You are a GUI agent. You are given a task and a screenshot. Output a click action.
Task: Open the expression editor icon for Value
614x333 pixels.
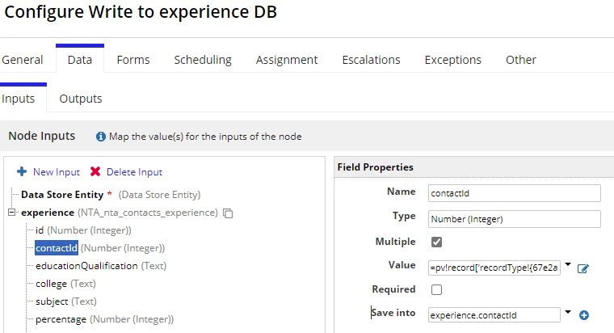coord(583,269)
